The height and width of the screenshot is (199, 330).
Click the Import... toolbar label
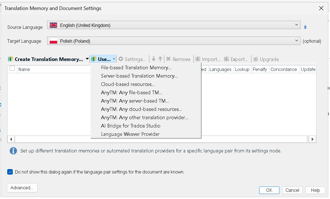(211, 59)
